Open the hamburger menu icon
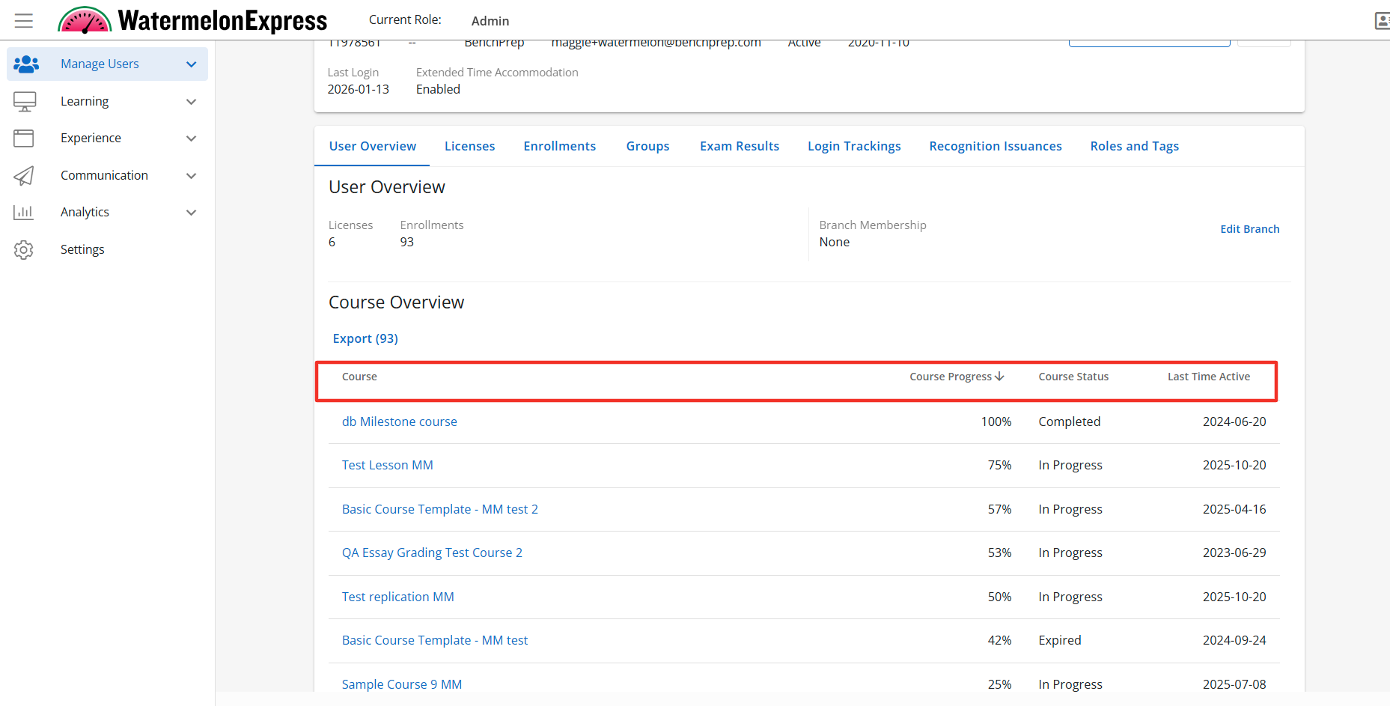Screen dimensions: 1390x706 24,20
